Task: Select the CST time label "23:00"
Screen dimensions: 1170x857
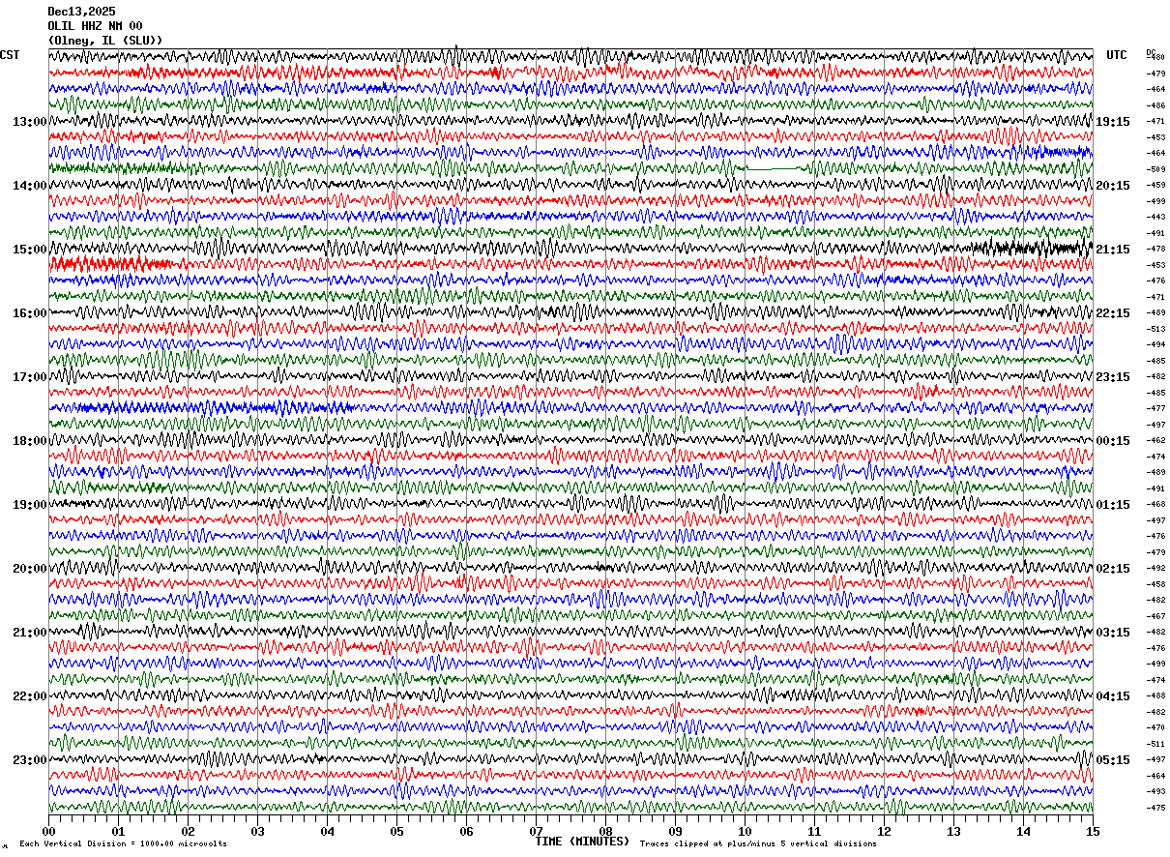Action: point(29,760)
